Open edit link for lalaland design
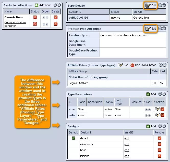The image size is (170, 162). click(x=127, y=156)
